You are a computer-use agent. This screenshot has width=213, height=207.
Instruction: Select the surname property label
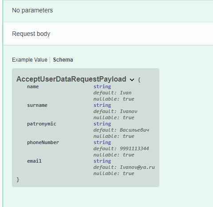[x=37, y=105]
